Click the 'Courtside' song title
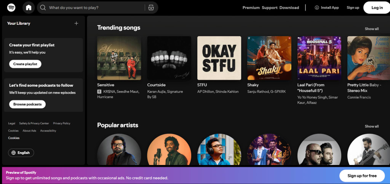The width and height of the screenshot is (390, 184). tap(157, 85)
